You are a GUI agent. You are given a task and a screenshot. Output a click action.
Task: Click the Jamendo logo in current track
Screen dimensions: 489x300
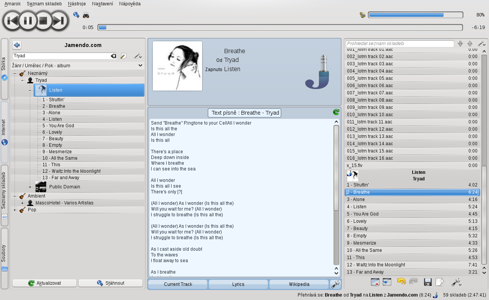tap(317, 72)
